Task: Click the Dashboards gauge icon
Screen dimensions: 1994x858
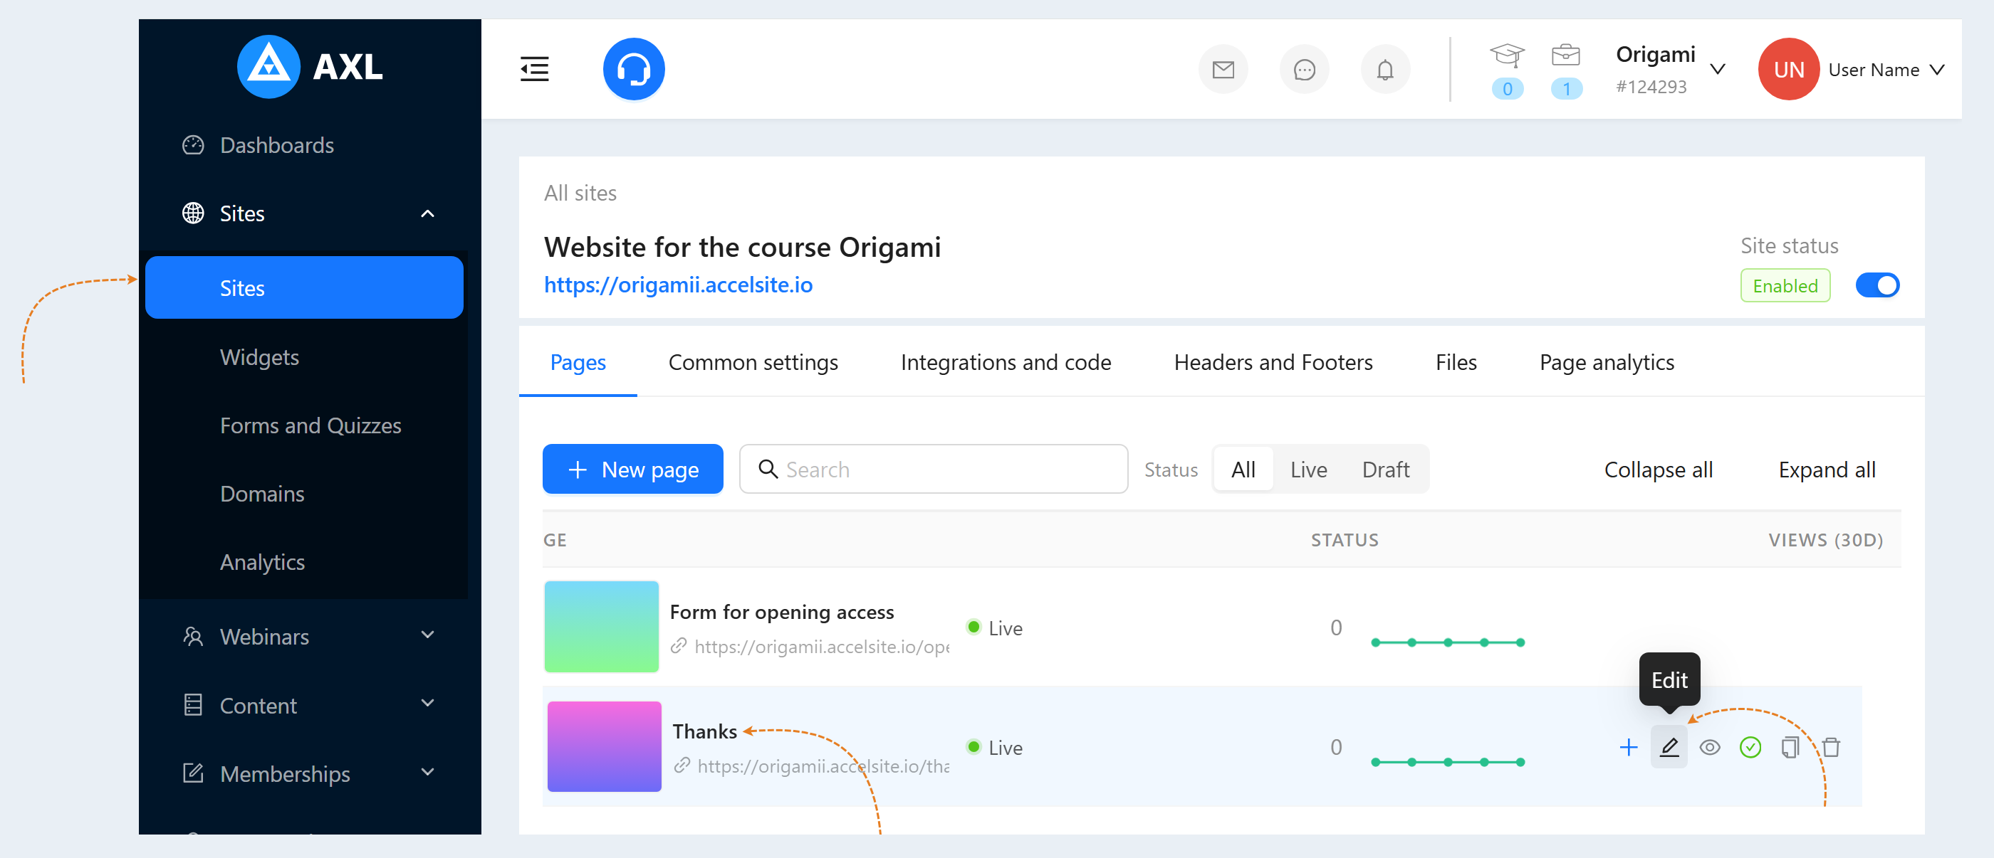Action: [193, 145]
